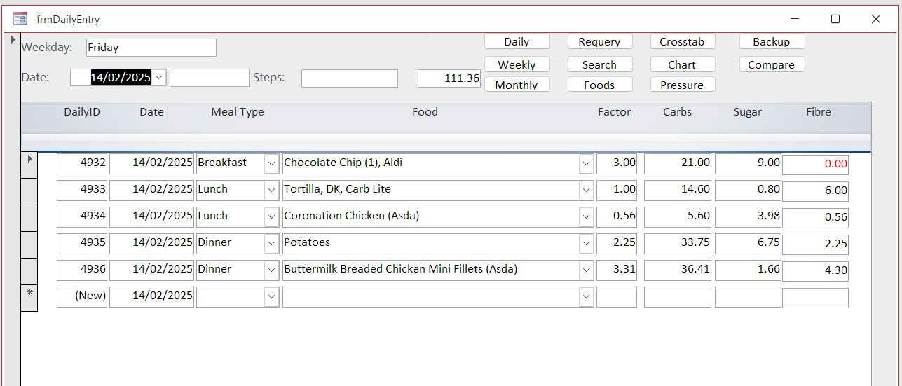The image size is (902, 386).
Task: Select the row selector for DailyID 4934
Action: click(x=29, y=216)
